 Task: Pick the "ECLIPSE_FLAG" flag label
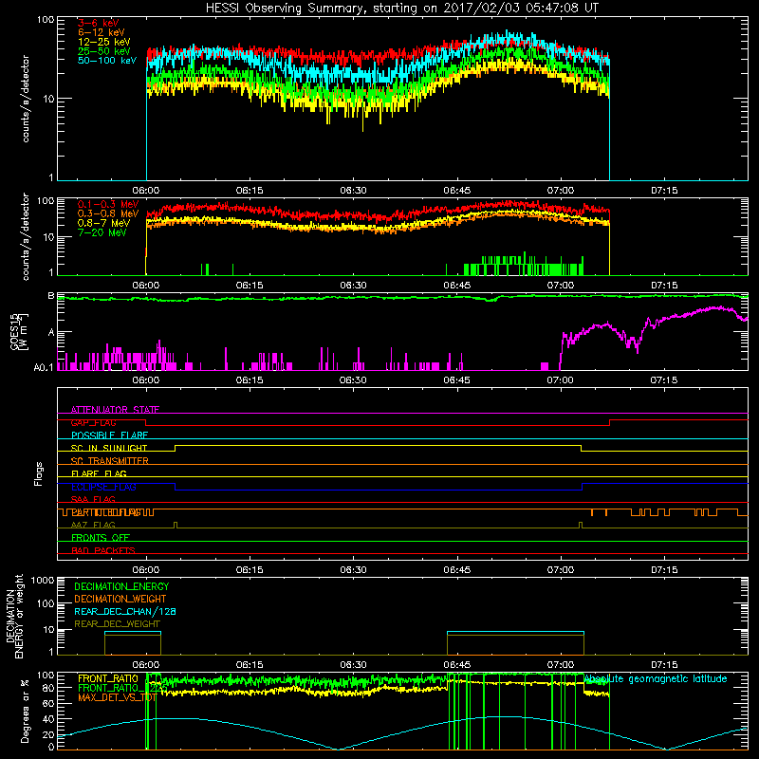coord(103,487)
